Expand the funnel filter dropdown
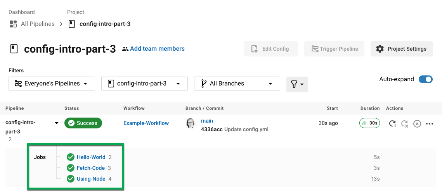Viewport: 442px width, 193px height. 297,84
